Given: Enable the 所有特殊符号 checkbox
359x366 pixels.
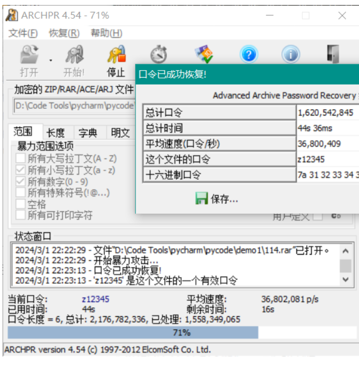Looking at the screenshot, I should pyautogui.click(x=20, y=192).
